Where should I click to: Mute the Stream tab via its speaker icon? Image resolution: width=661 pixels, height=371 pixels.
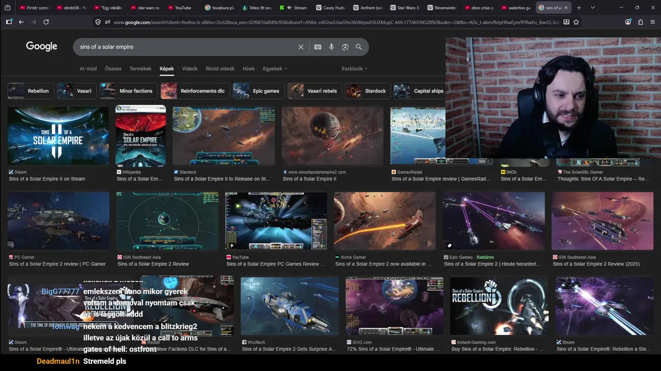click(x=289, y=8)
